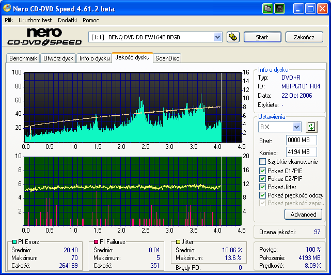Click the quality score value 97
The width and height of the screenshot is (331, 275).
tap(317, 232)
